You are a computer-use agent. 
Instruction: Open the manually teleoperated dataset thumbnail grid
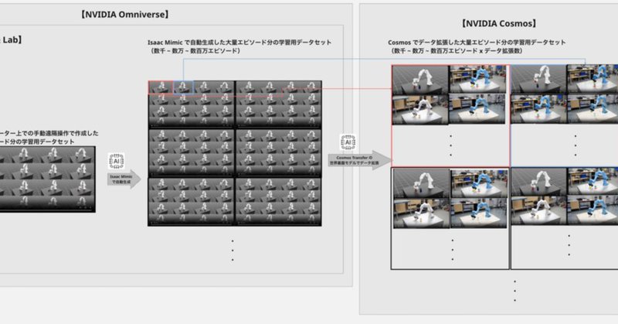point(47,179)
